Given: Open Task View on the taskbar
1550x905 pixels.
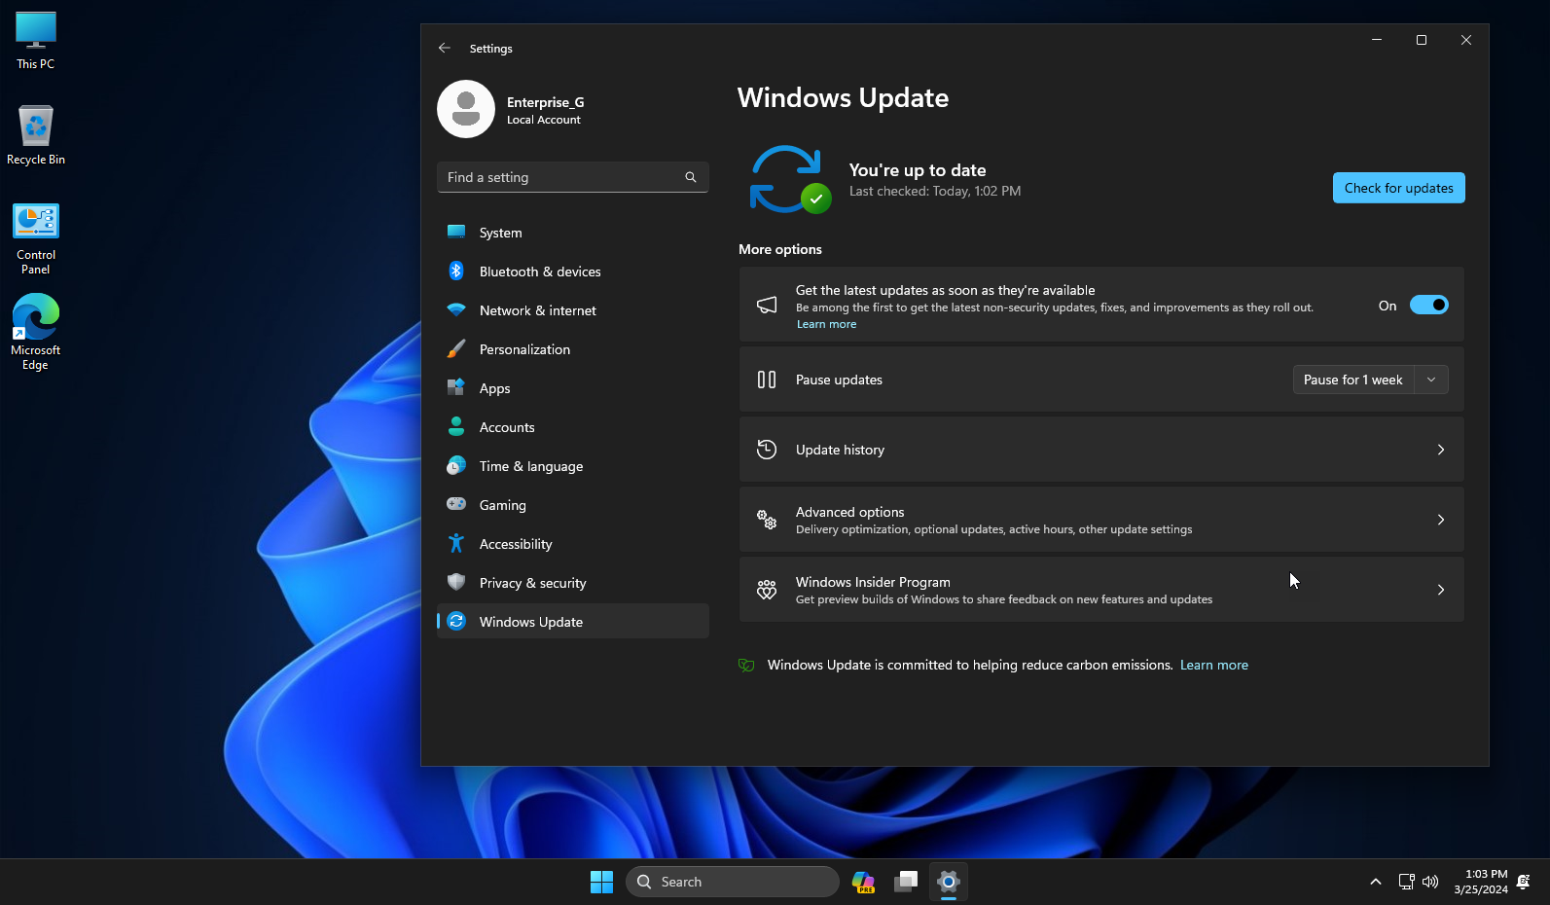Looking at the screenshot, I should pos(906,882).
